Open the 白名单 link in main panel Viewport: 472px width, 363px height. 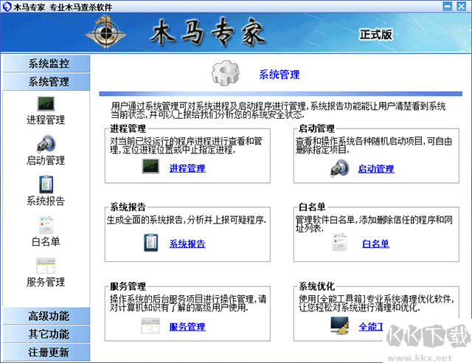click(375, 243)
